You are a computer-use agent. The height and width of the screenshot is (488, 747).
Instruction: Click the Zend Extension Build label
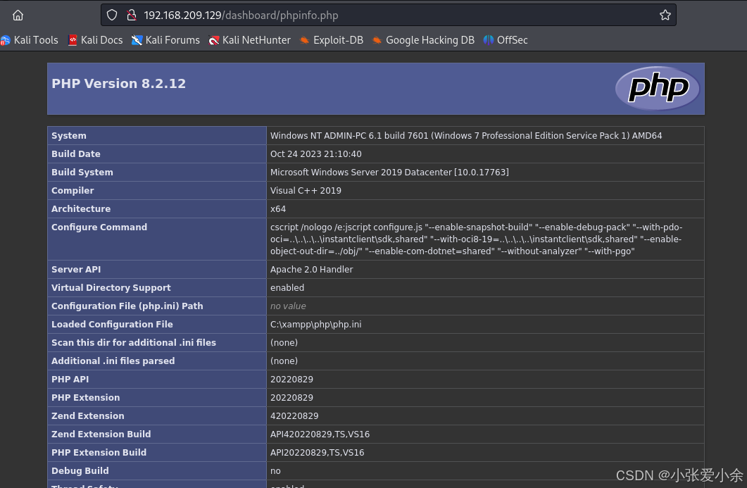coord(101,434)
